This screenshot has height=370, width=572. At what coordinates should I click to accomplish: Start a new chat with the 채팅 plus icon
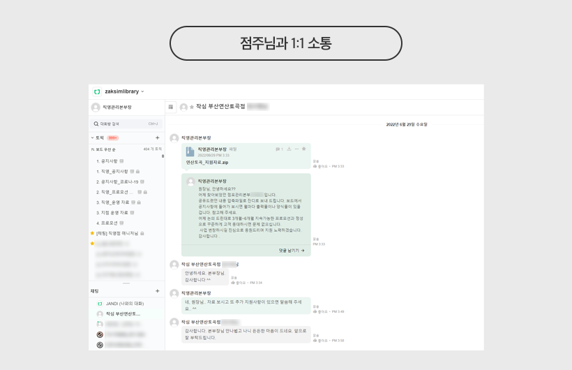pyautogui.click(x=157, y=290)
